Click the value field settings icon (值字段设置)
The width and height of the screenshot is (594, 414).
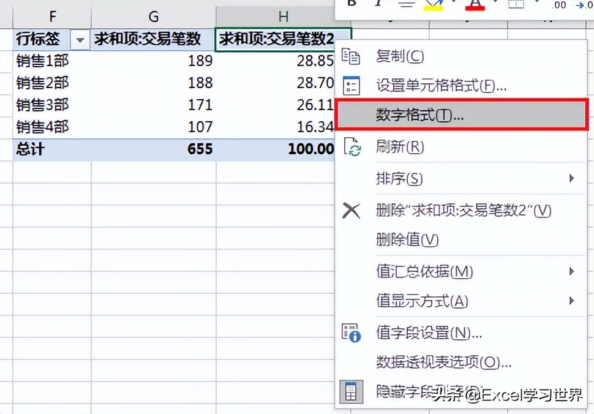pos(351,333)
